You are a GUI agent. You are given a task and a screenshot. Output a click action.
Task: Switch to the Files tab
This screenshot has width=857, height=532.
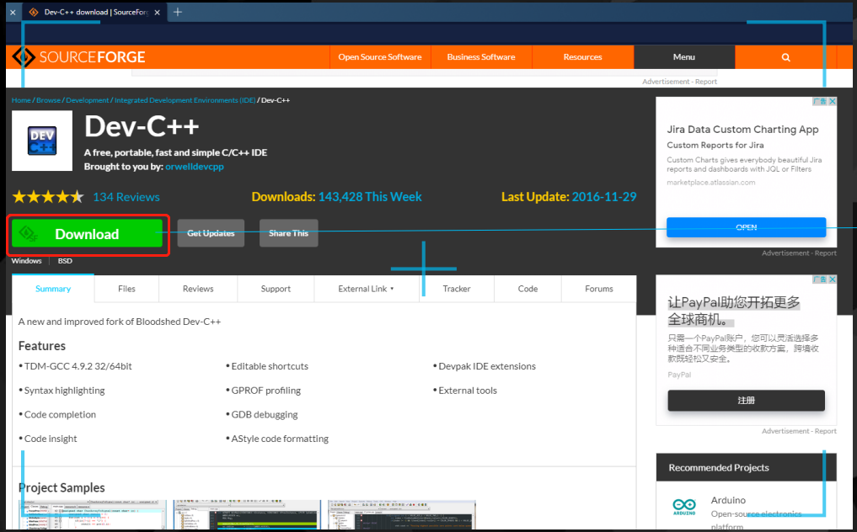click(x=126, y=289)
